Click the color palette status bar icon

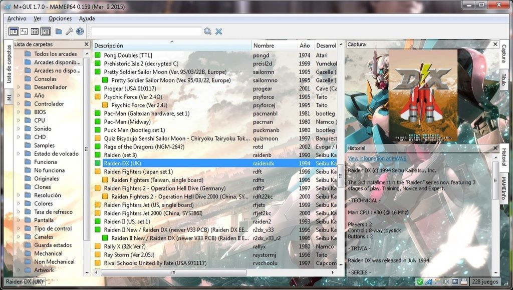(437, 281)
